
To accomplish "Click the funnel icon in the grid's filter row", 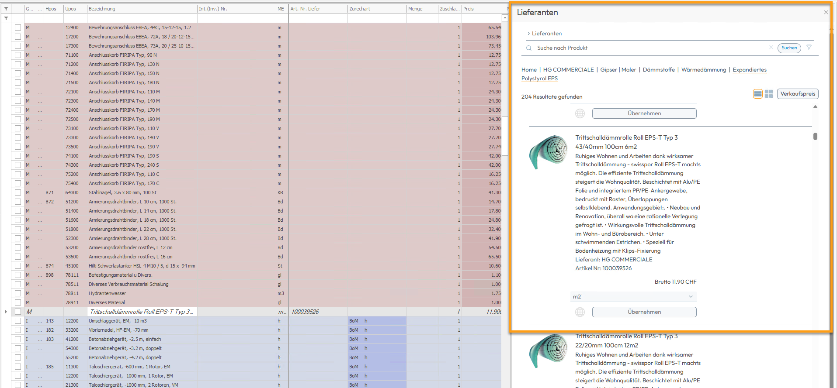I will 6,18.
